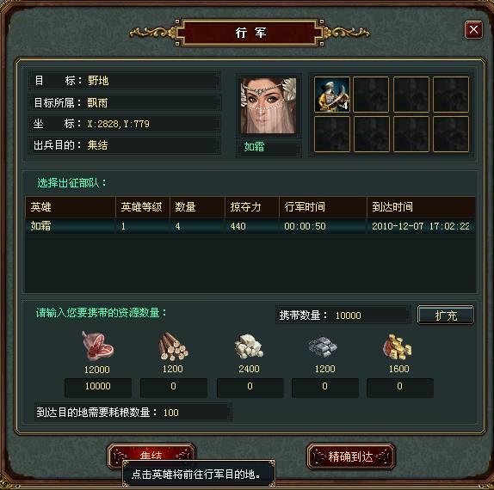Image resolution: width=494 pixels, height=490 pixels.
Task: Select an empty troop slot beside the archer
Action: [x=371, y=95]
